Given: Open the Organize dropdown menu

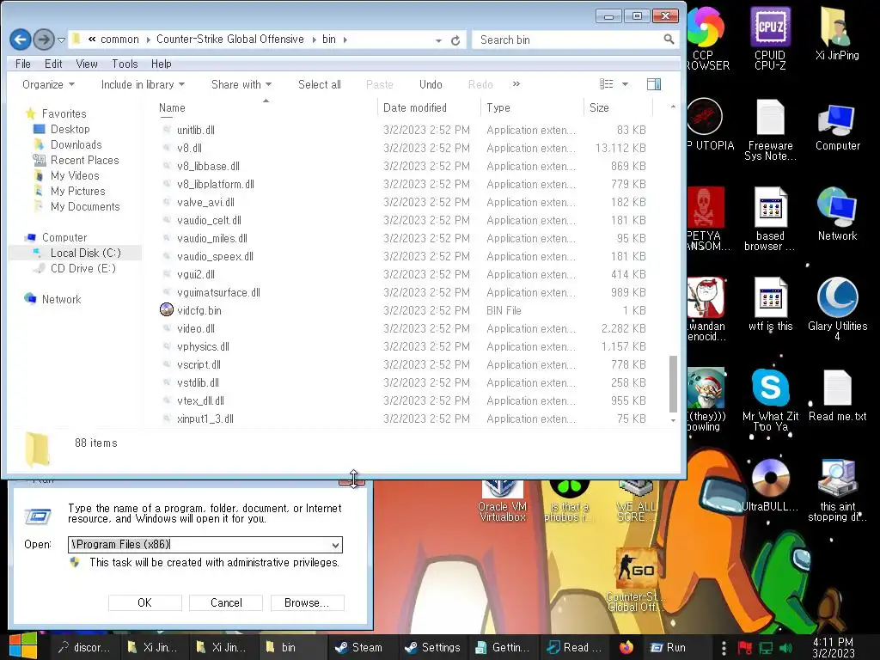Looking at the screenshot, I should tap(48, 85).
